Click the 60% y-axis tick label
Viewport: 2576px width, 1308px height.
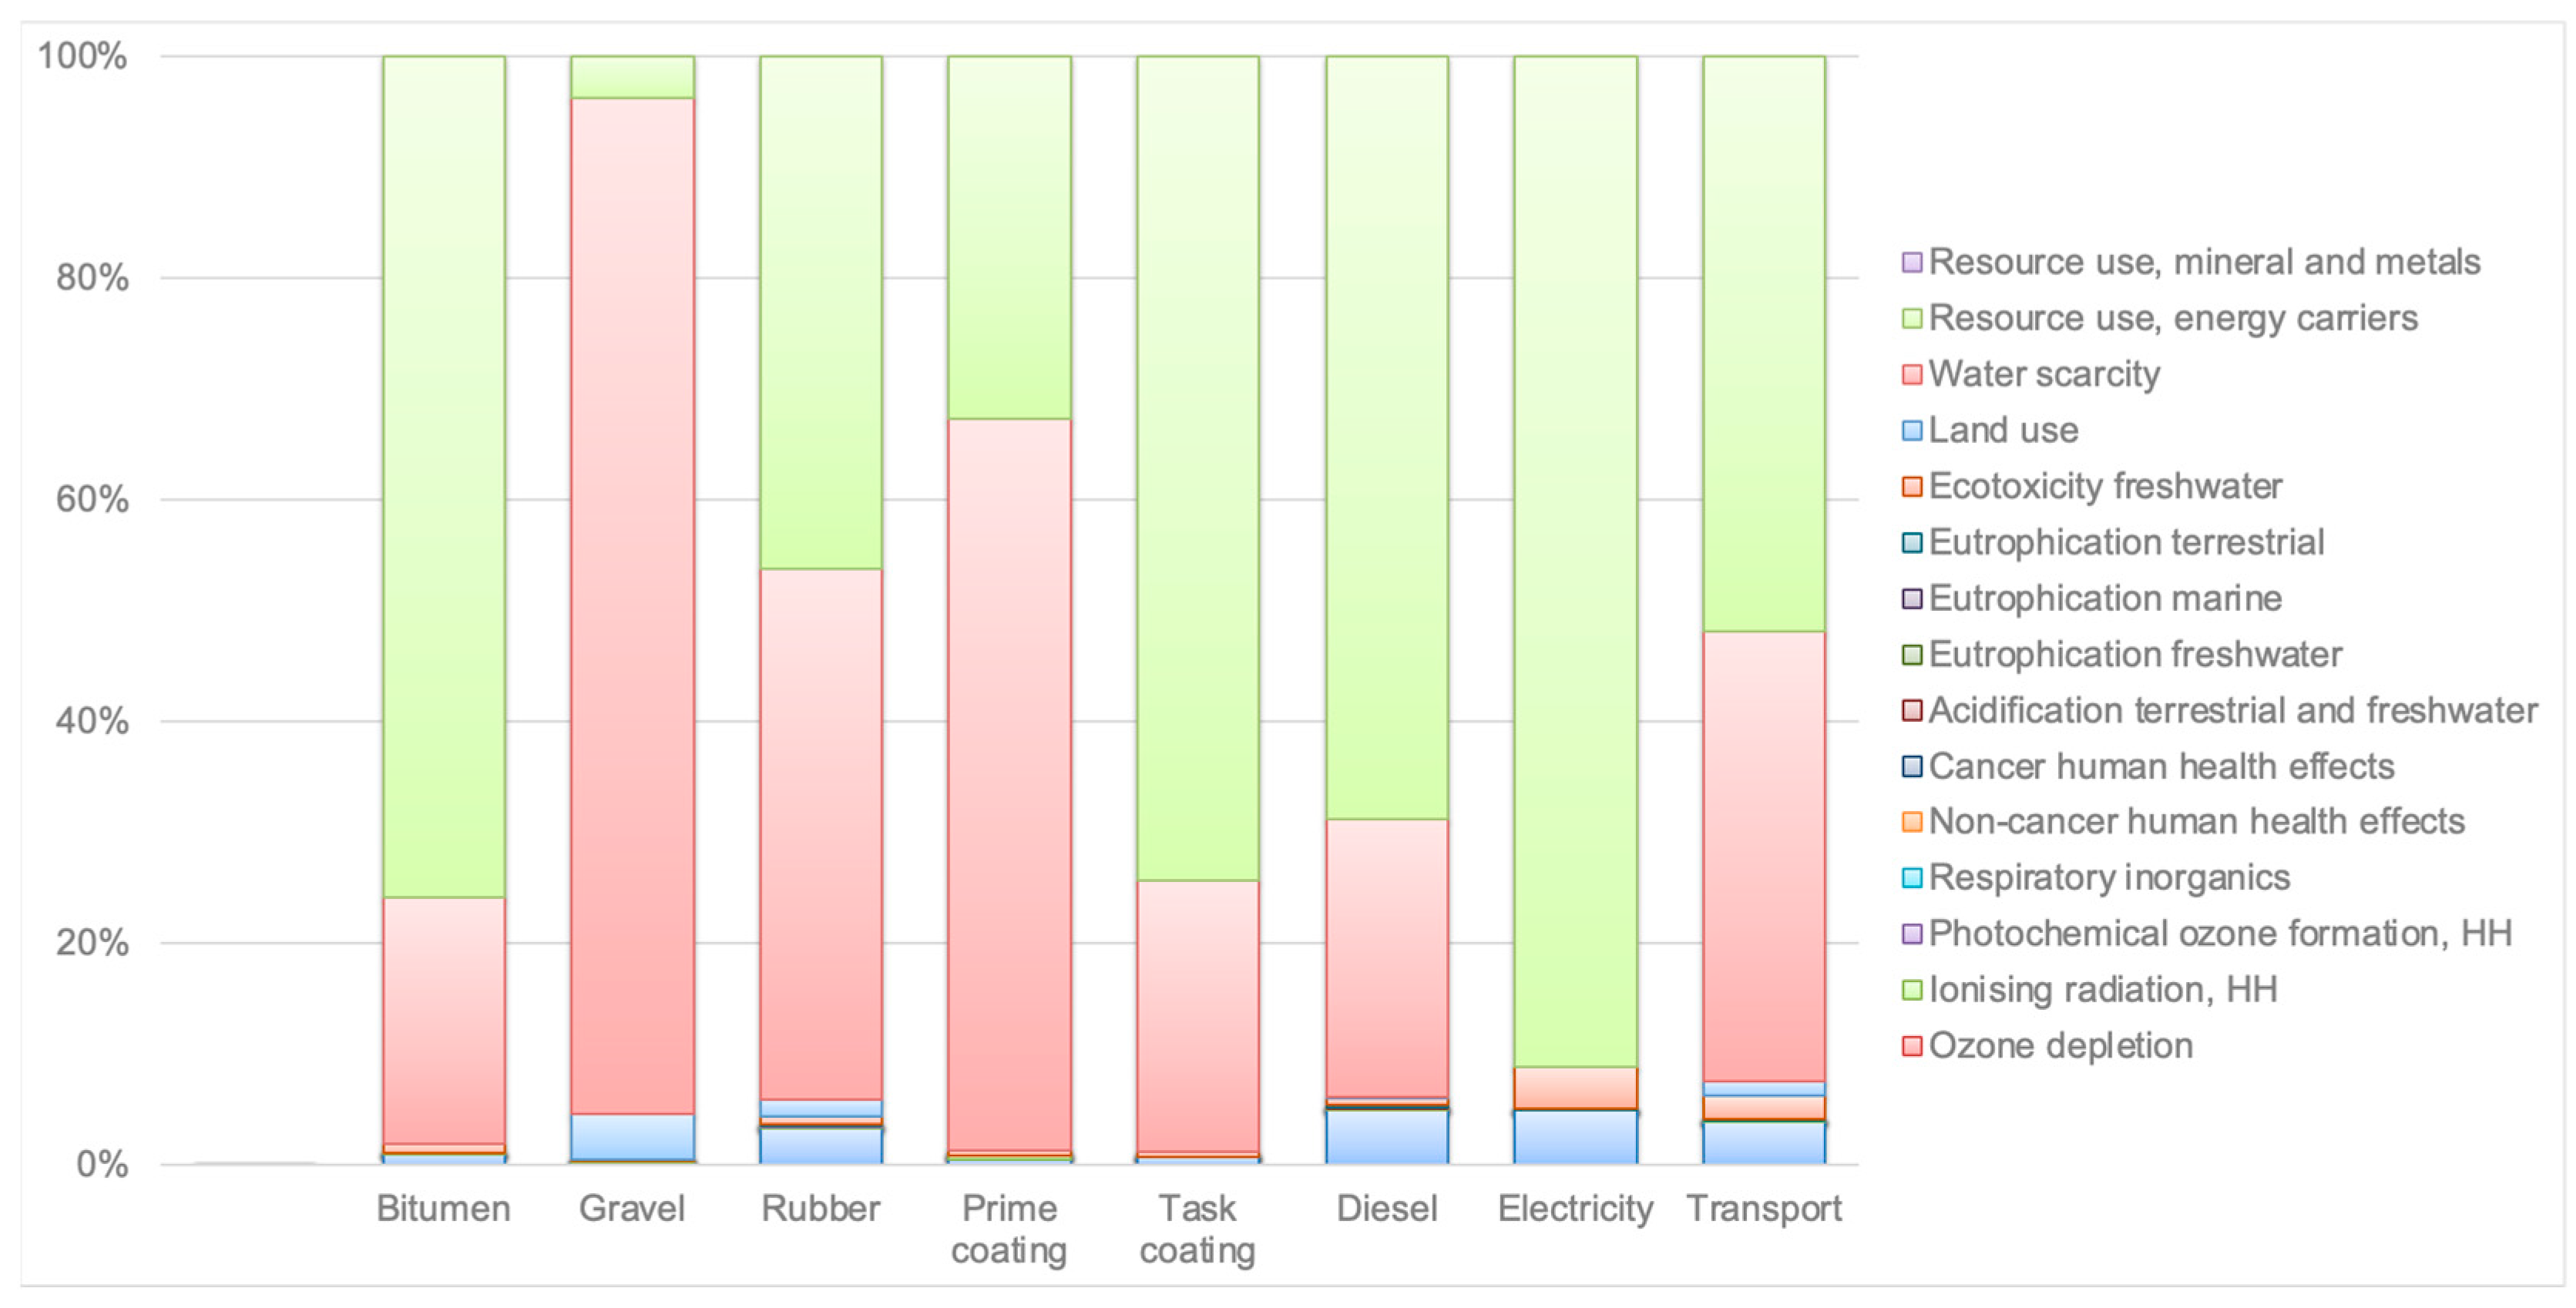(x=92, y=499)
